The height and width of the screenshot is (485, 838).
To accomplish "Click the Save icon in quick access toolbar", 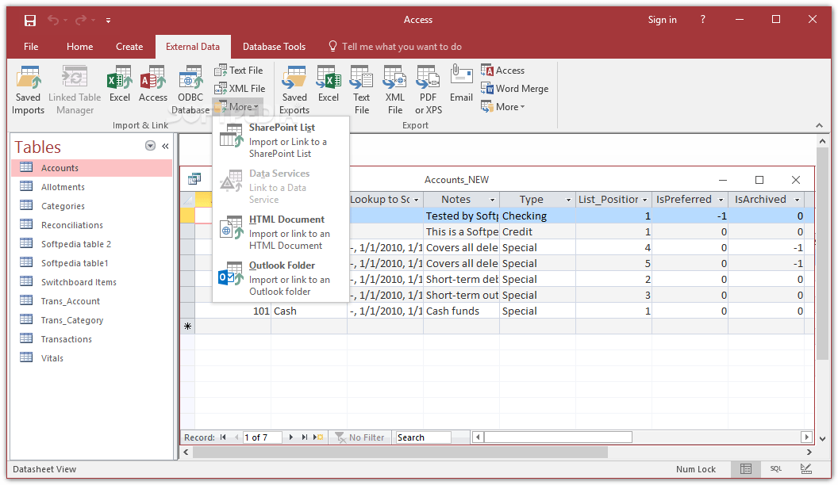I will click(x=30, y=21).
